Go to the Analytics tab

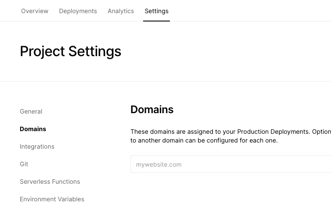pos(121,11)
